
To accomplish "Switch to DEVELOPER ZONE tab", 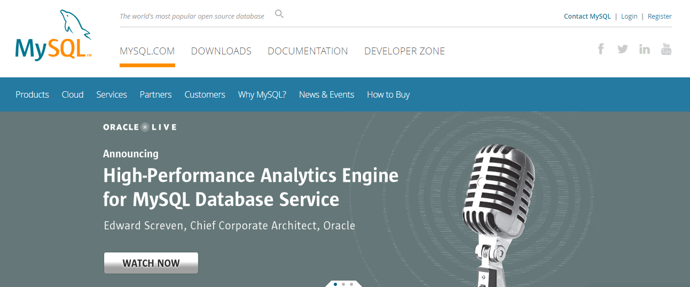I will tap(404, 51).
